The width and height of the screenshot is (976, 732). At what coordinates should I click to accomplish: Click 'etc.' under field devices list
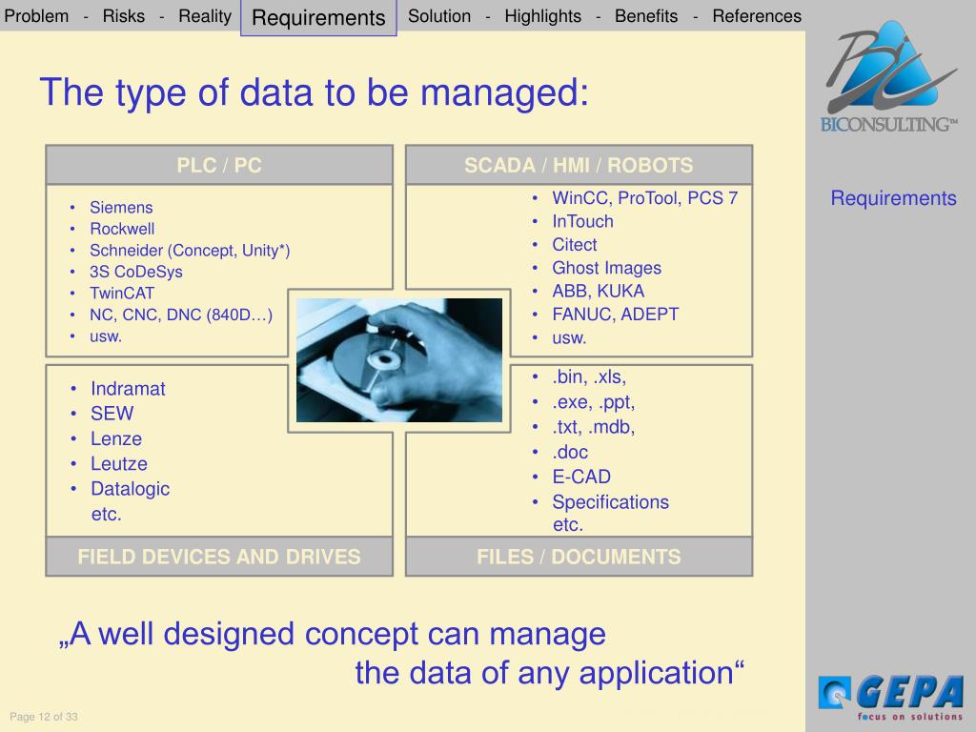[x=106, y=514]
